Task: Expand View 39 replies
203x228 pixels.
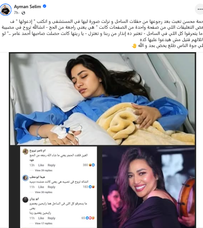Action: point(44,170)
